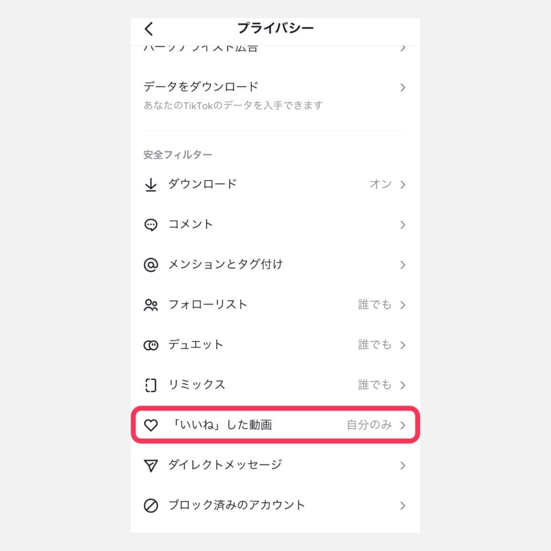Viewport: 551px width, 551px height.
Task: Tap the download arrow icon beside ダウンロード
Action: coord(151,185)
